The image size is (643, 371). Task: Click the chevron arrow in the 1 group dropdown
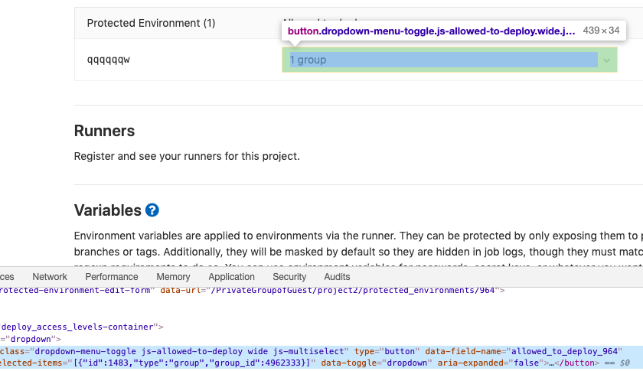pyautogui.click(x=606, y=60)
